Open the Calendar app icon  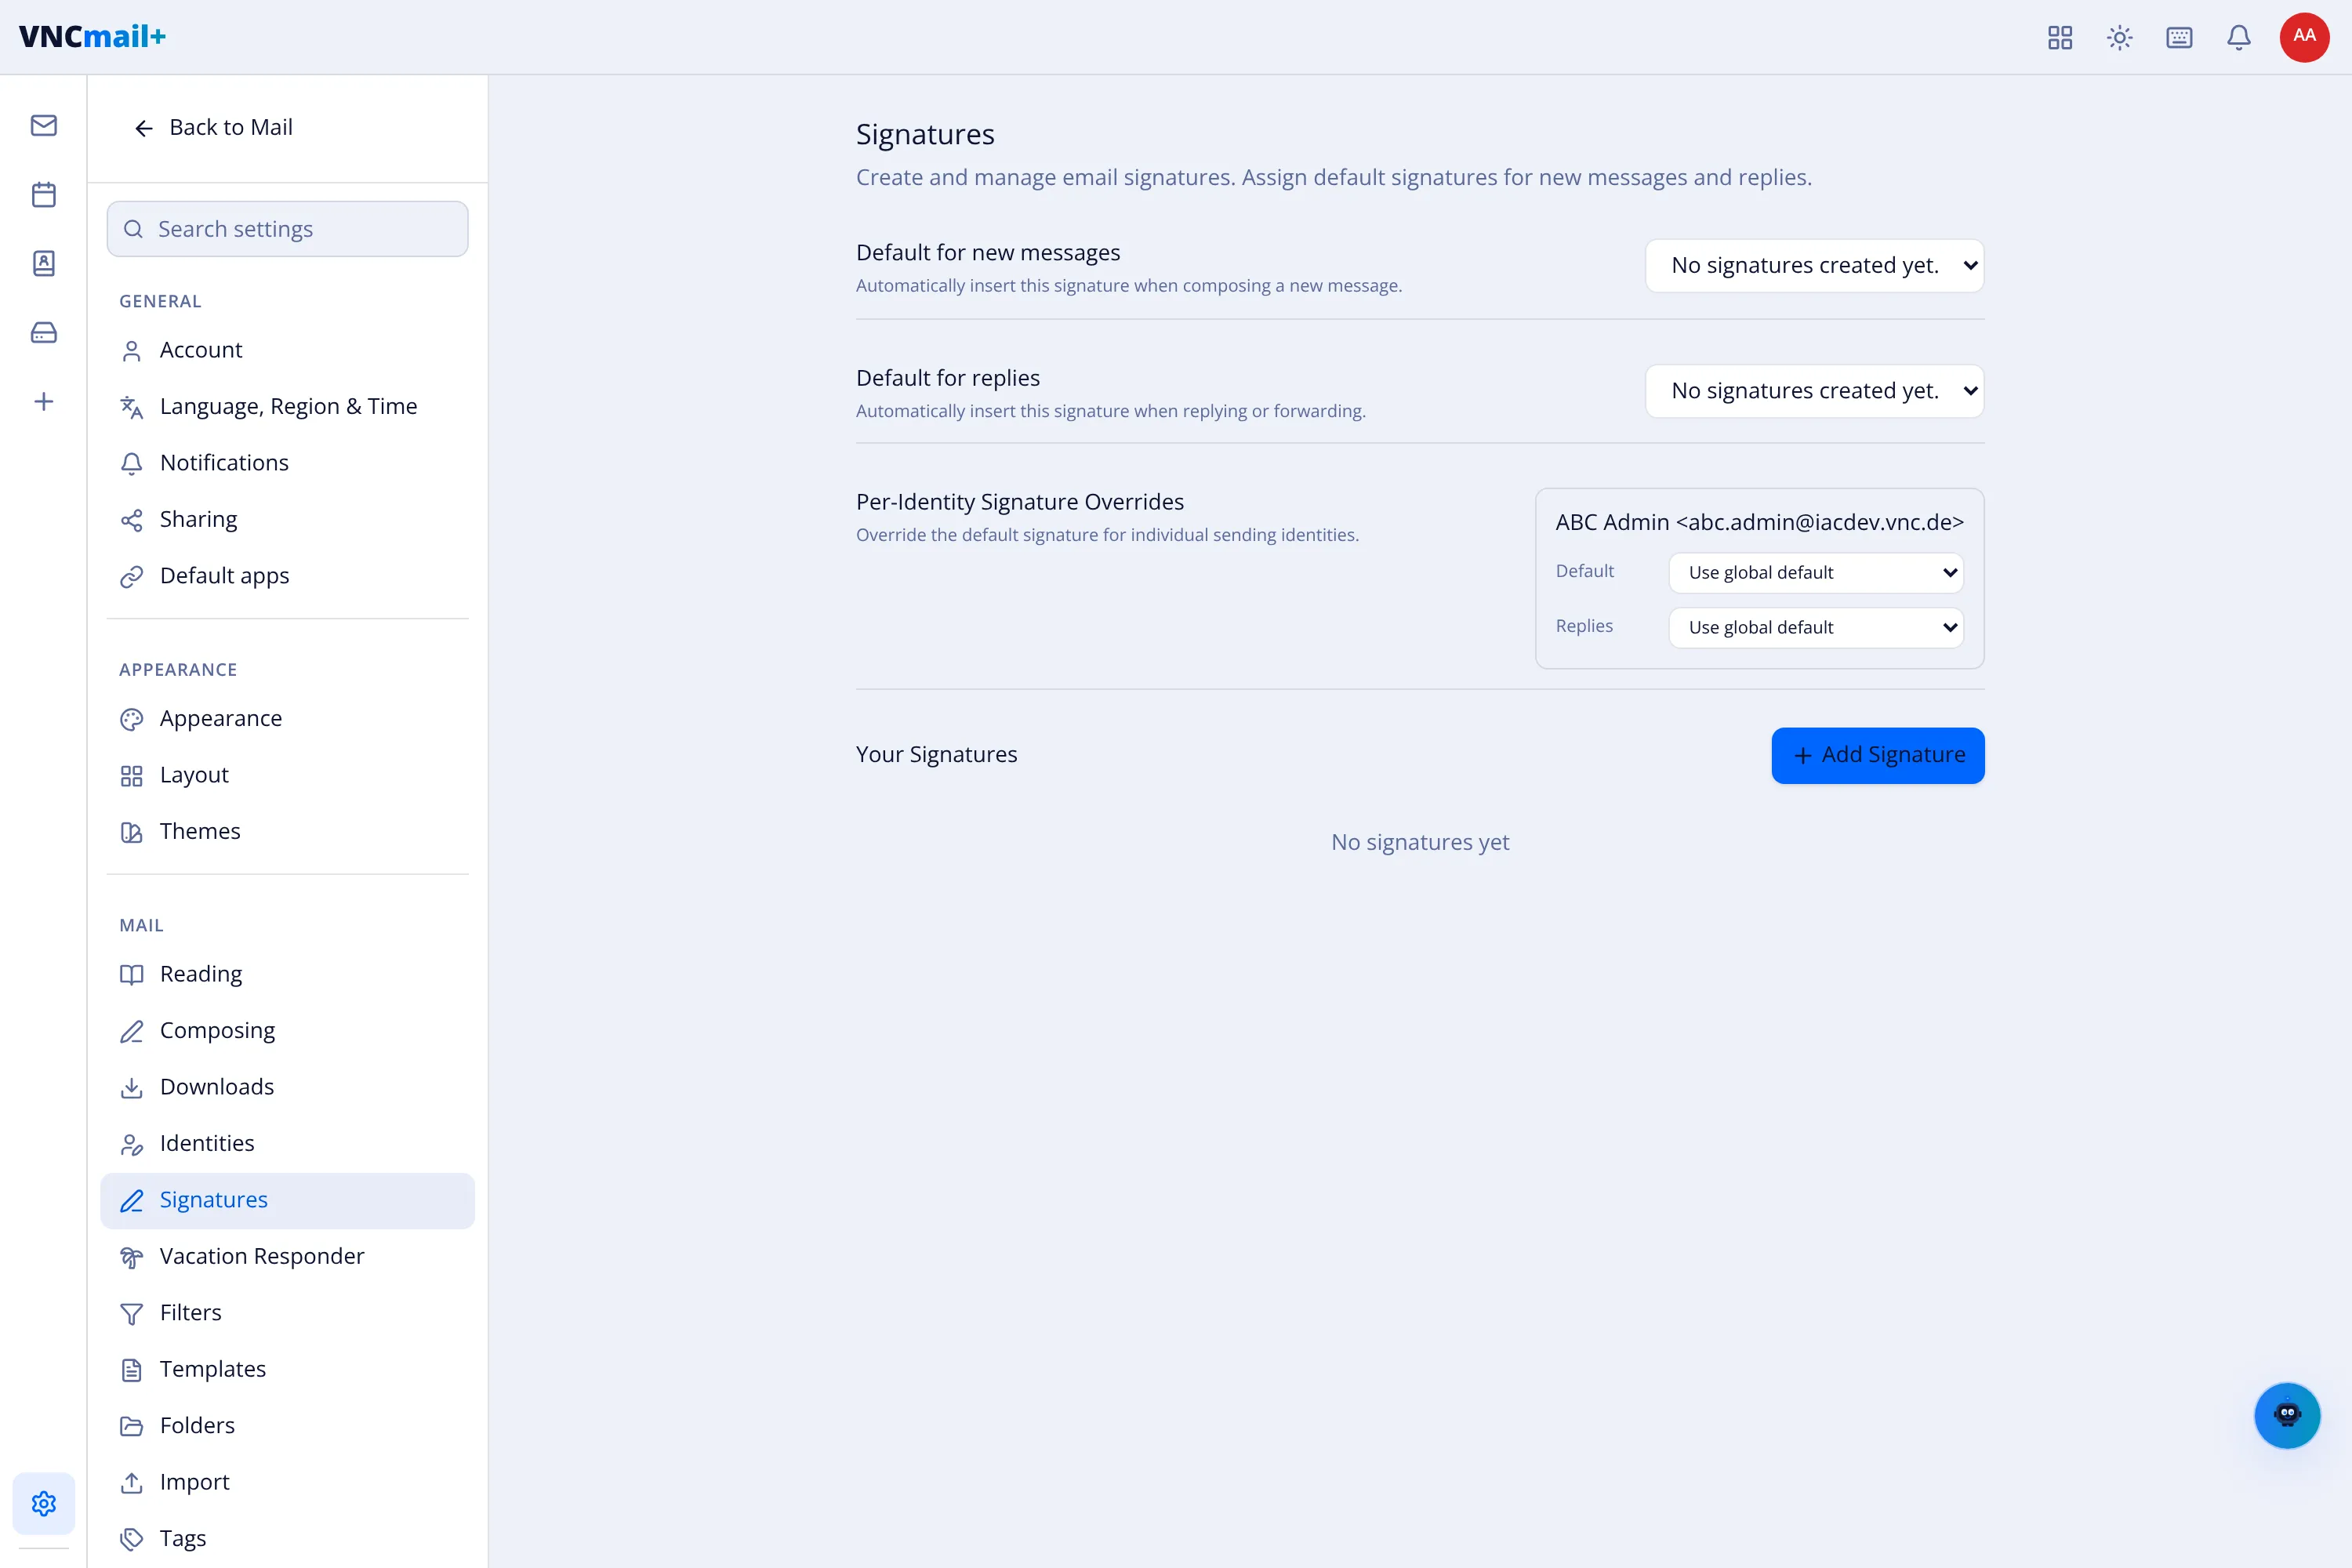[x=43, y=194]
